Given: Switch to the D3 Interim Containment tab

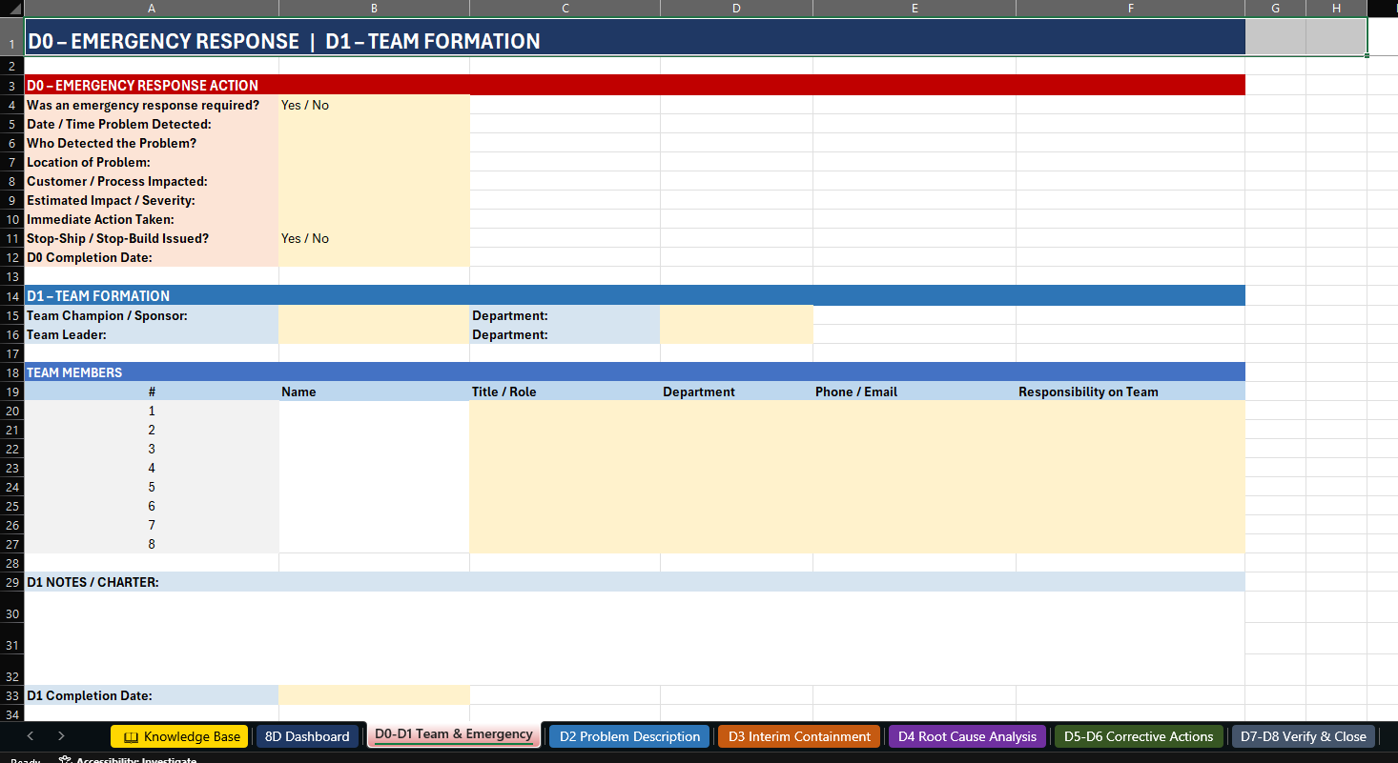Looking at the screenshot, I should click(x=798, y=736).
